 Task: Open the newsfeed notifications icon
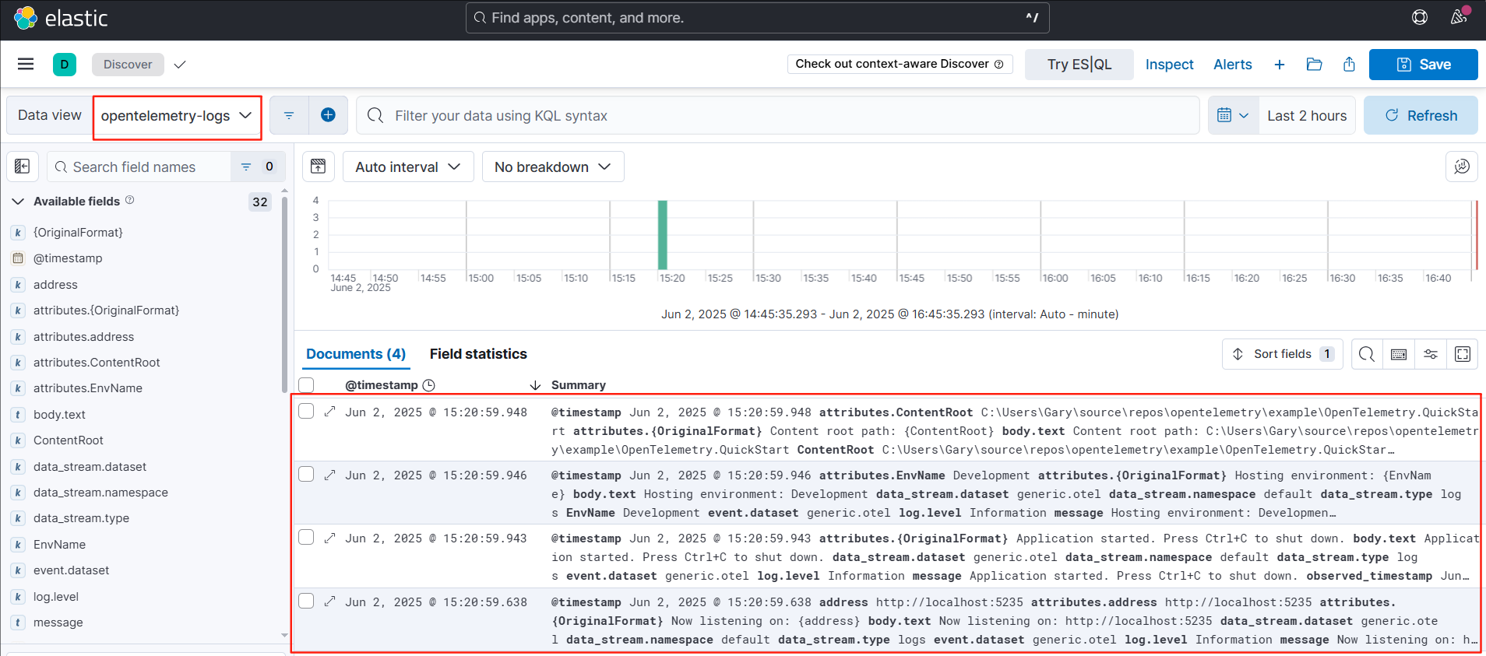tap(1459, 16)
